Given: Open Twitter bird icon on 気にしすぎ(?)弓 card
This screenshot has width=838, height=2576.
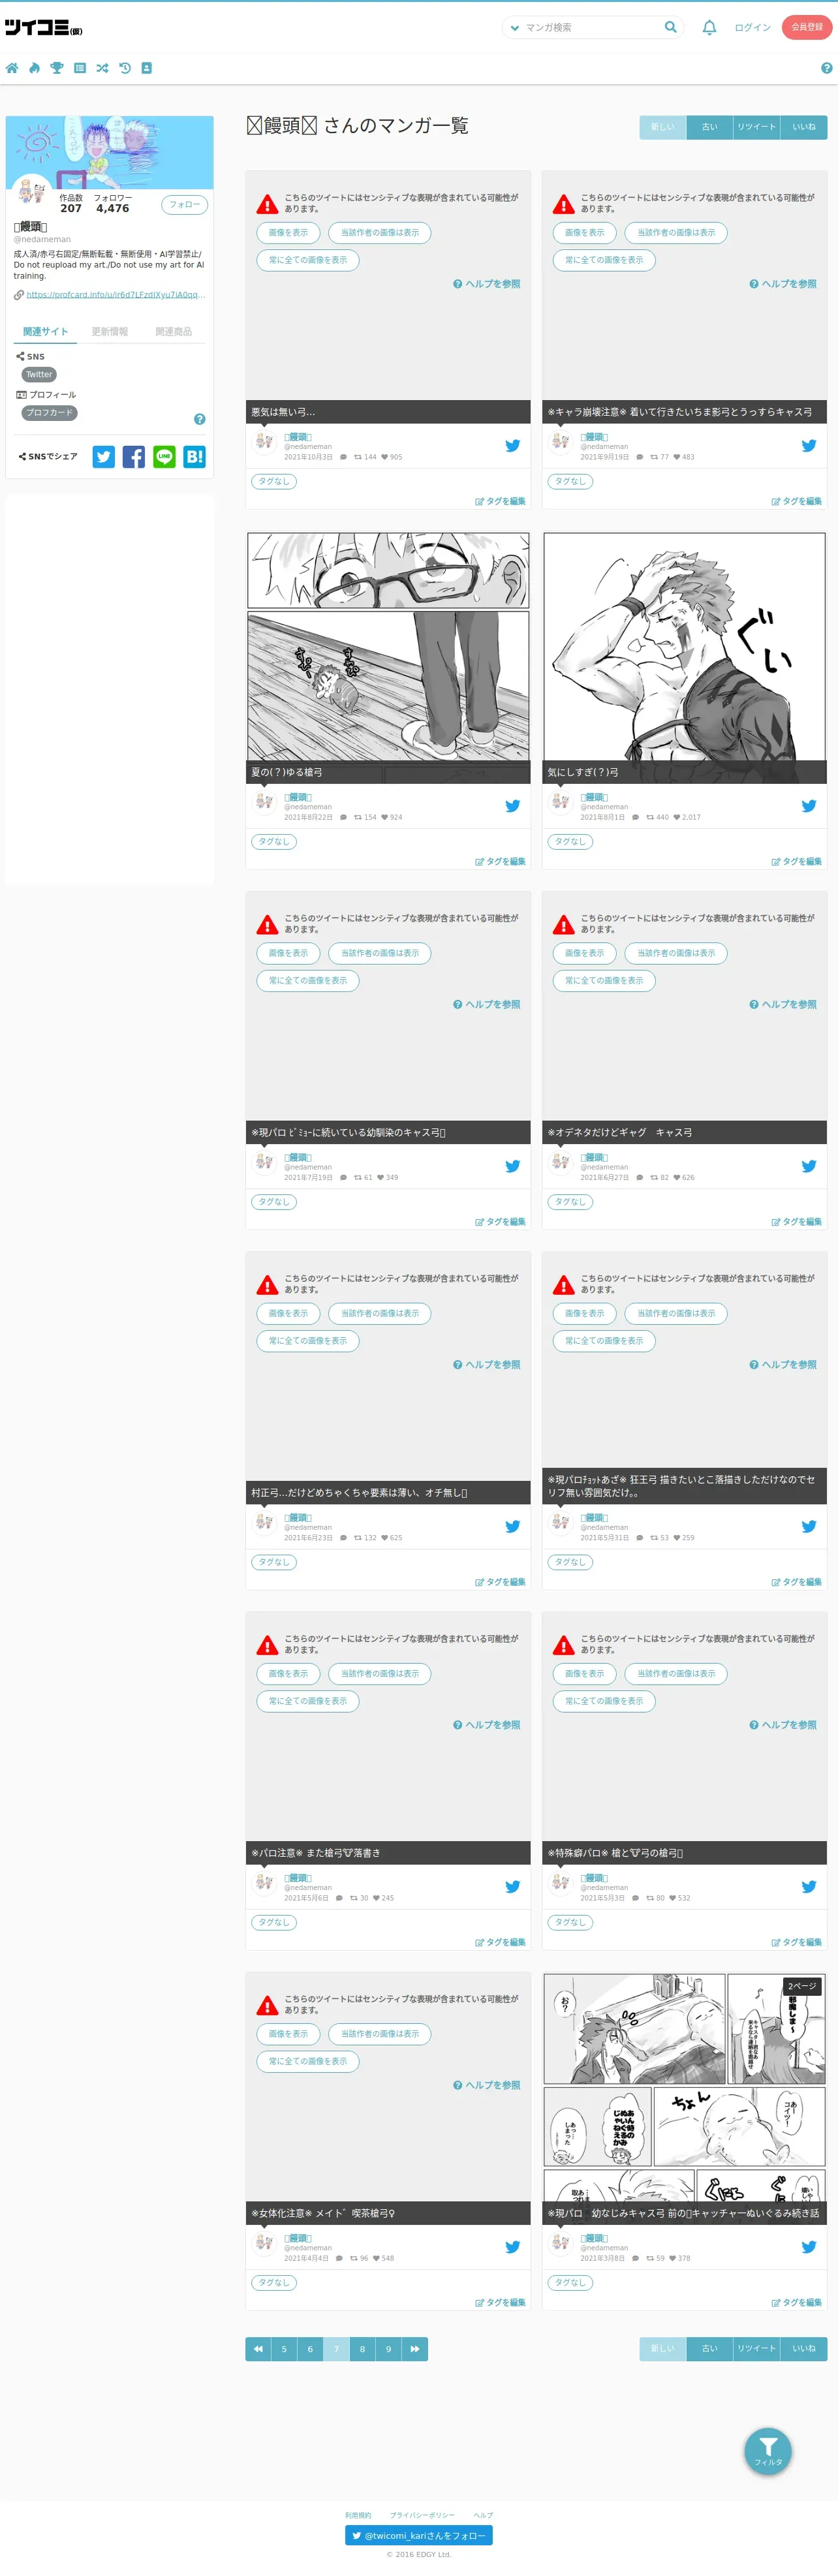Looking at the screenshot, I should 809,806.
